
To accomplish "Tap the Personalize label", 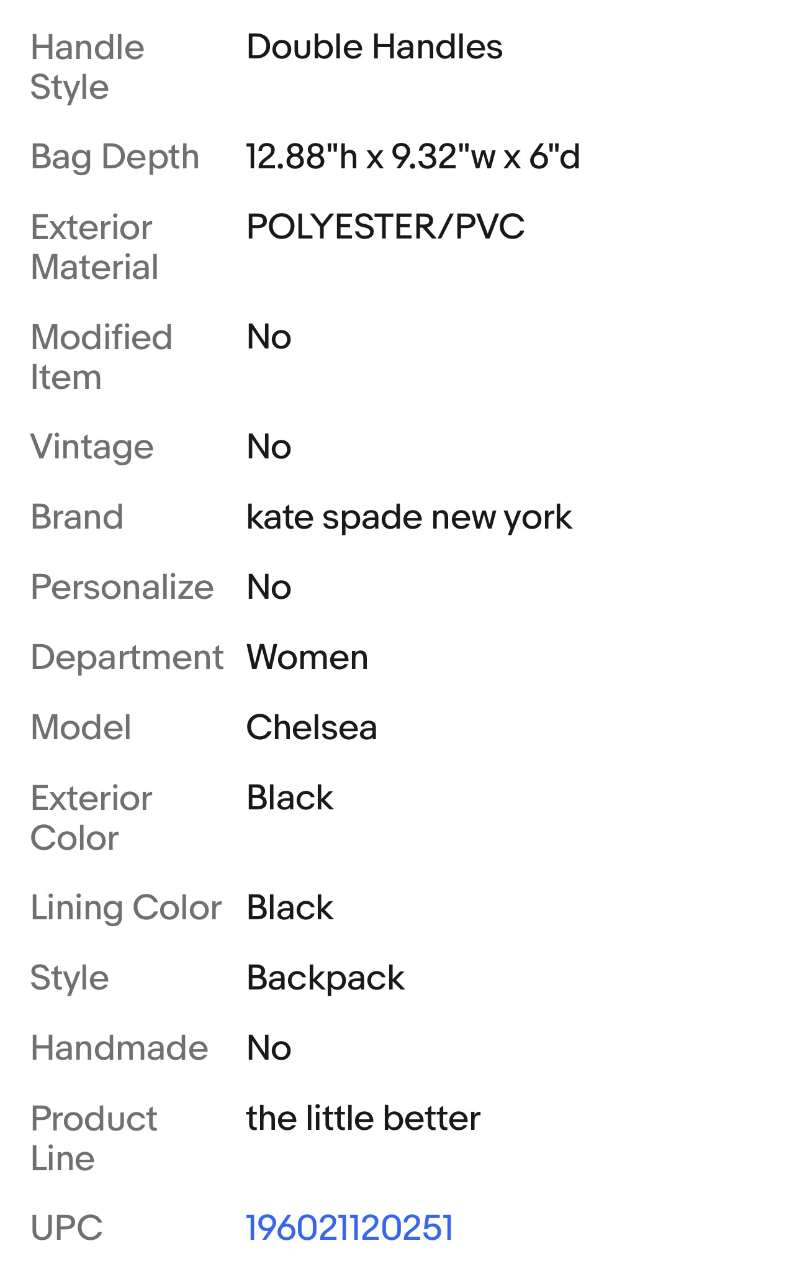I will 122,587.
